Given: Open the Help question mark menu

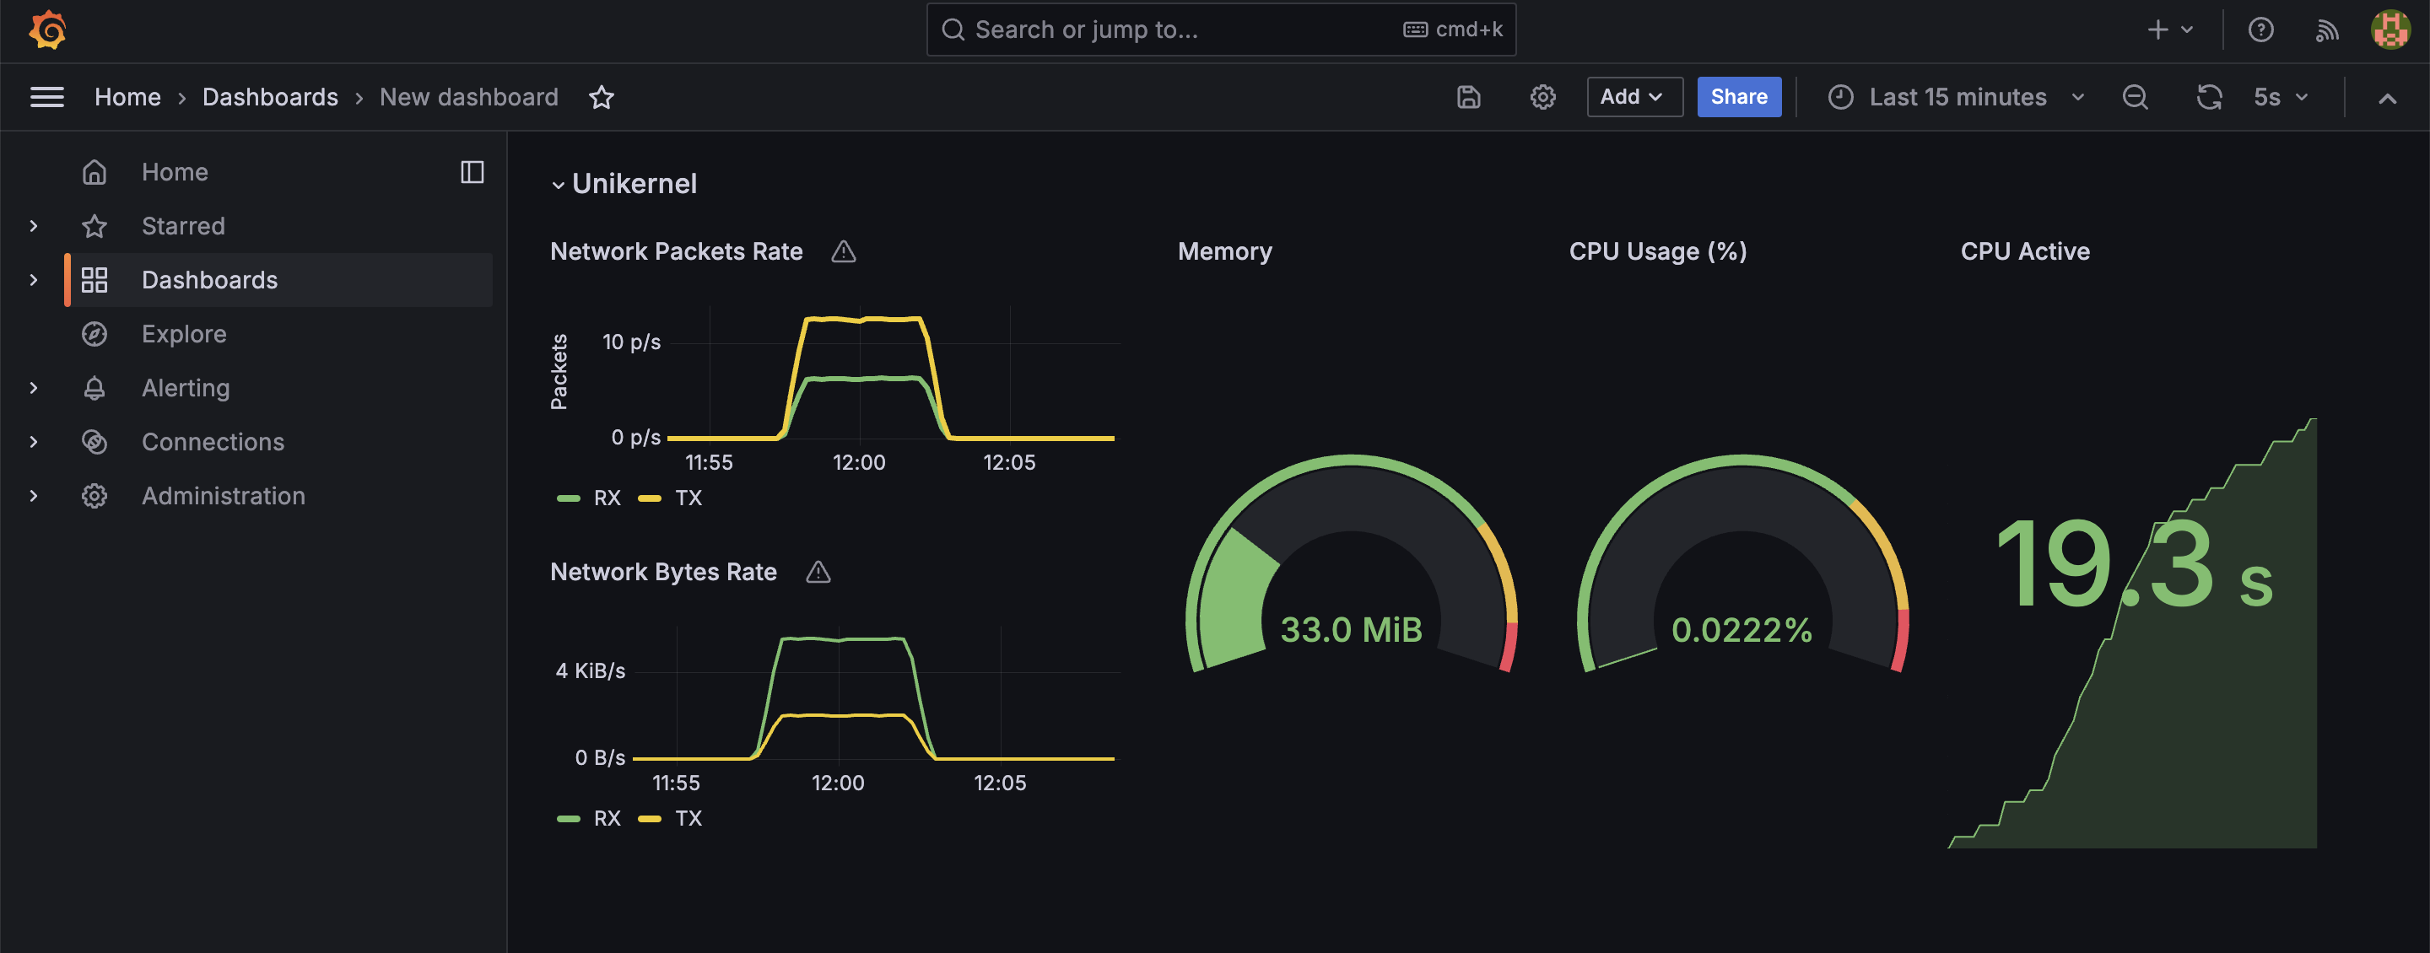Looking at the screenshot, I should pyautogui.click(x=2261, y=30).
